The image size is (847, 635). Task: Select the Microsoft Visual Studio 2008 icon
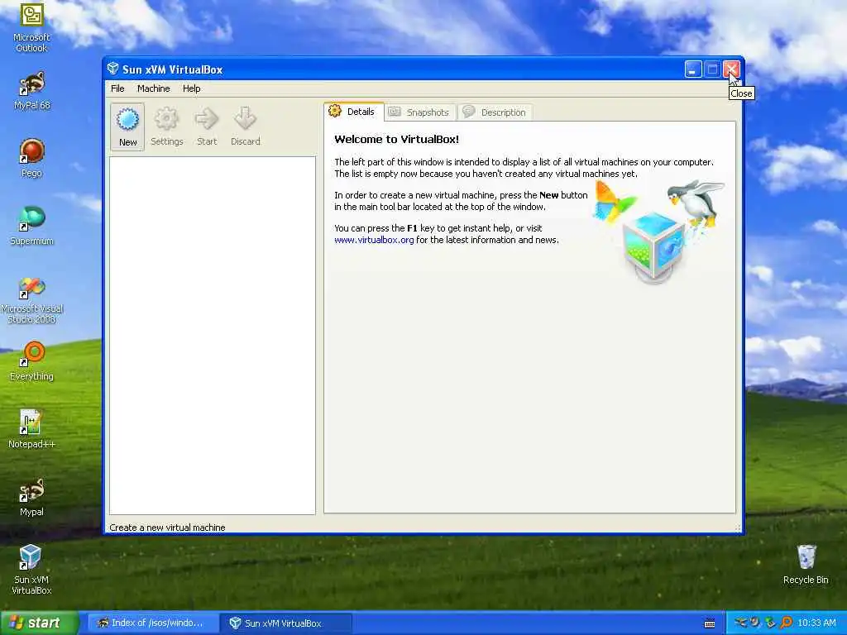click(x=31, y=300)
